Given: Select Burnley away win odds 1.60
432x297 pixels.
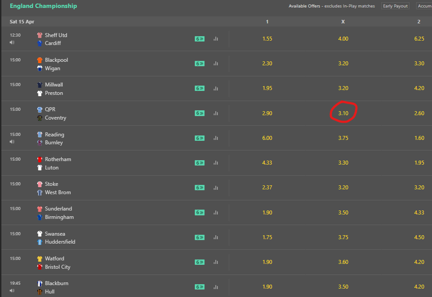Looking at the screenshot, I should [x=419, y=138].
